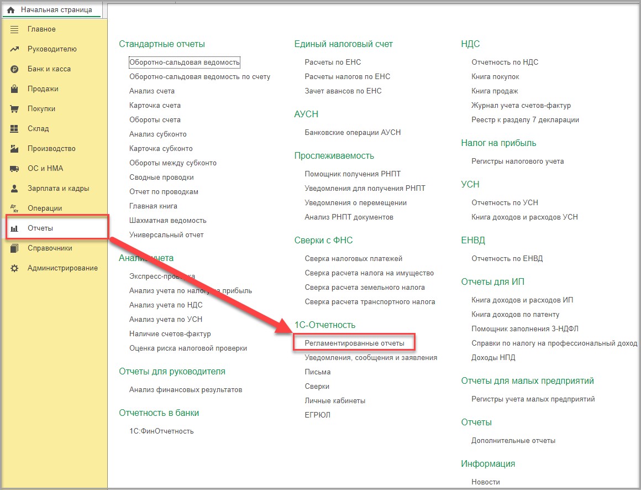Open Регистры налогового учета
Viewport: 641px width, 490px height.
click(518, 161)
